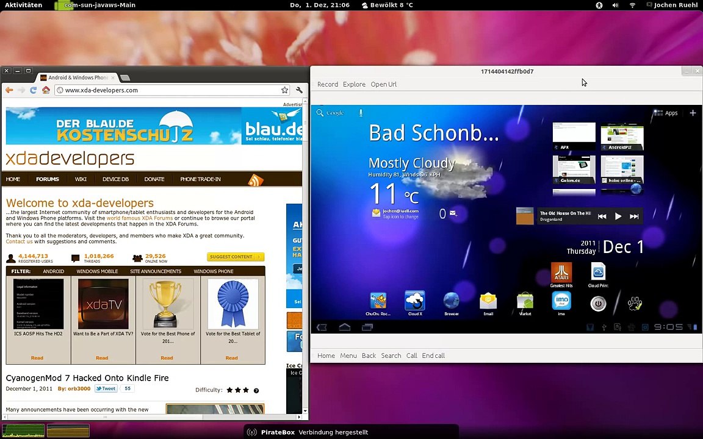Open the xdaTV article thumbnail
Screen dimensions: 703x439
tap(103, 304)
